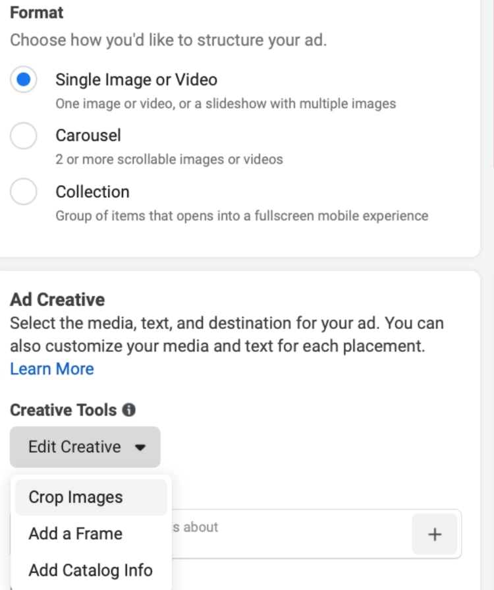Click 'Choose how you'd like to structure' text
Viewport: 494px width, 590px height.
click(x=169, y=40)
